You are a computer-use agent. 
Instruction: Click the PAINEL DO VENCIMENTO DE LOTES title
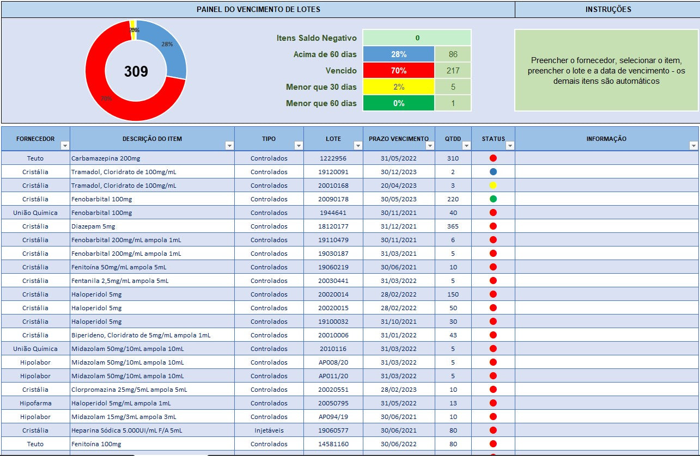pos(258,9)
